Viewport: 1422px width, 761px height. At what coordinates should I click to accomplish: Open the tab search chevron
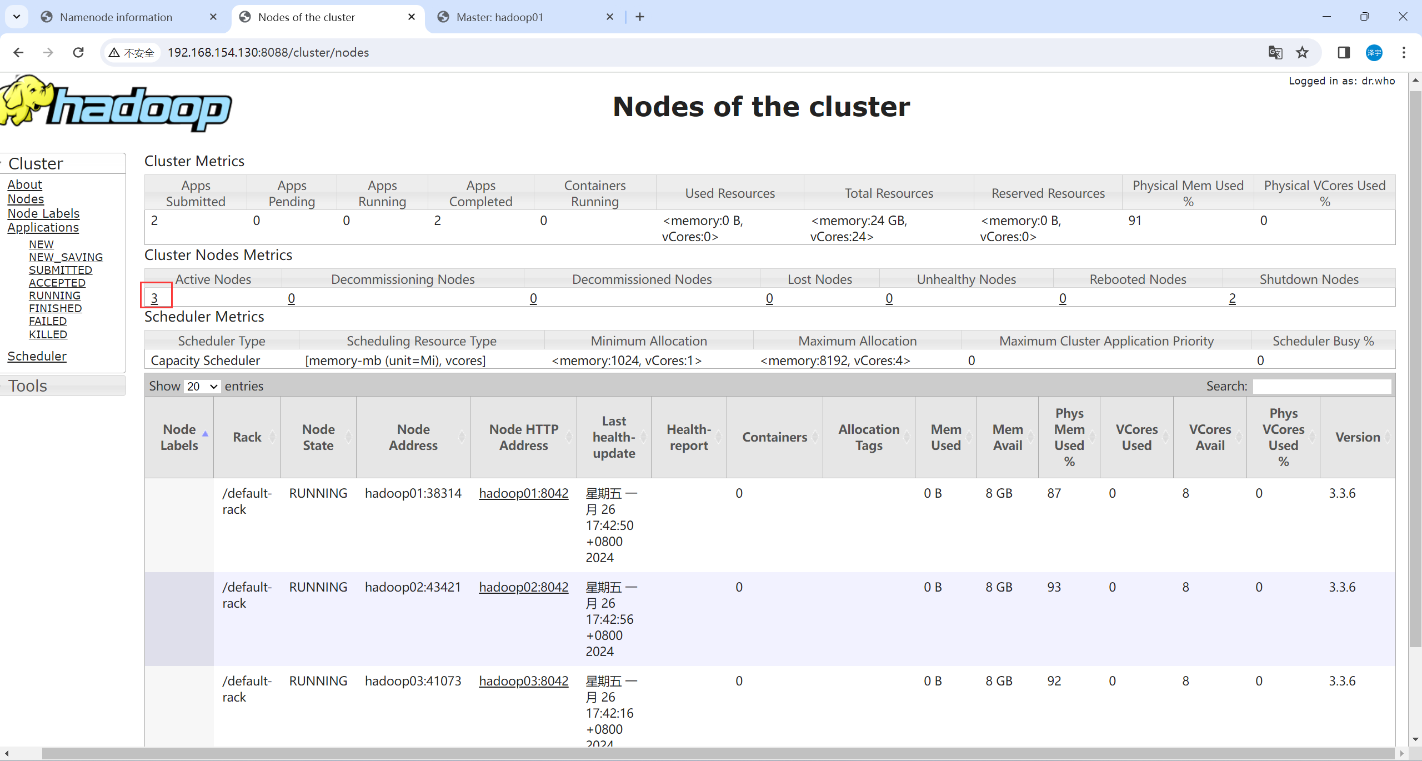click(17, 17)
